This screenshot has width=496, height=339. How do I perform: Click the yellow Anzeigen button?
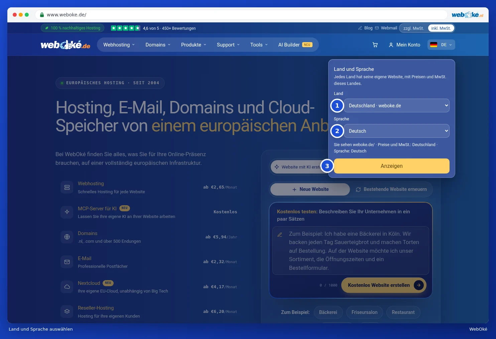point(392,166)
